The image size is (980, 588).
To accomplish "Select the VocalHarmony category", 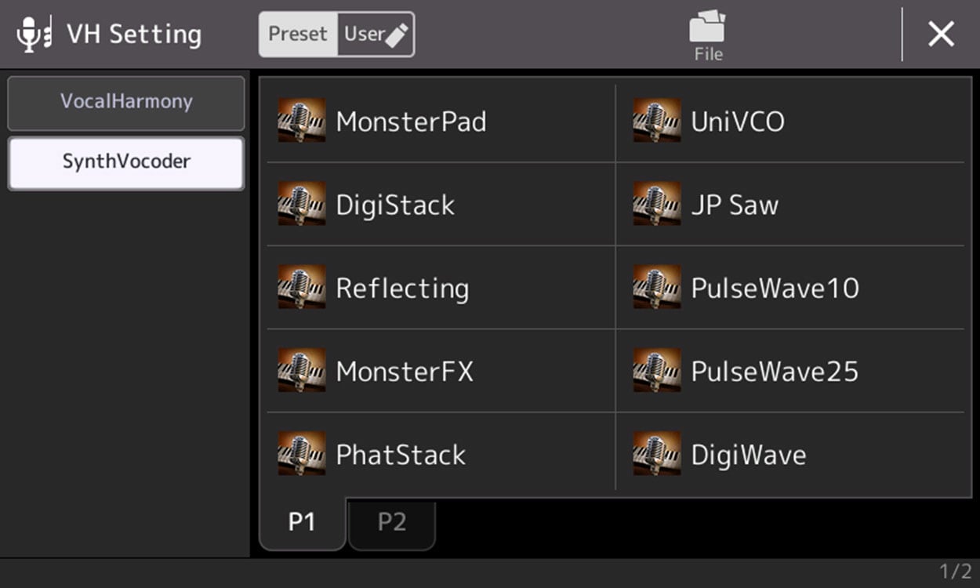I will point(126,102).
